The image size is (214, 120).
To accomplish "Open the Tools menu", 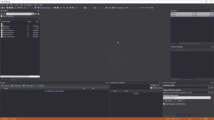I will click(x=36, y=5).
